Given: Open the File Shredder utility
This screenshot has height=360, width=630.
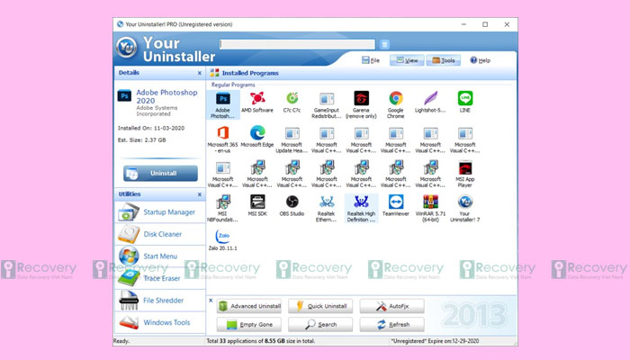Looking at the screenshot, I should pyautogui.click(x=160, y=301).
